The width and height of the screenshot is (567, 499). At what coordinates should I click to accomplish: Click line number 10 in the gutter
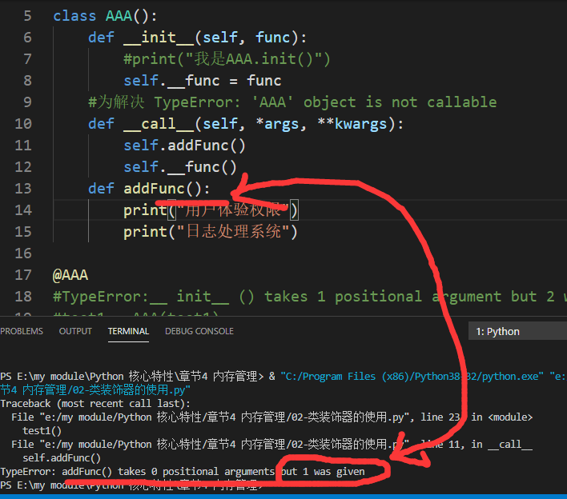tap(23, 124)
